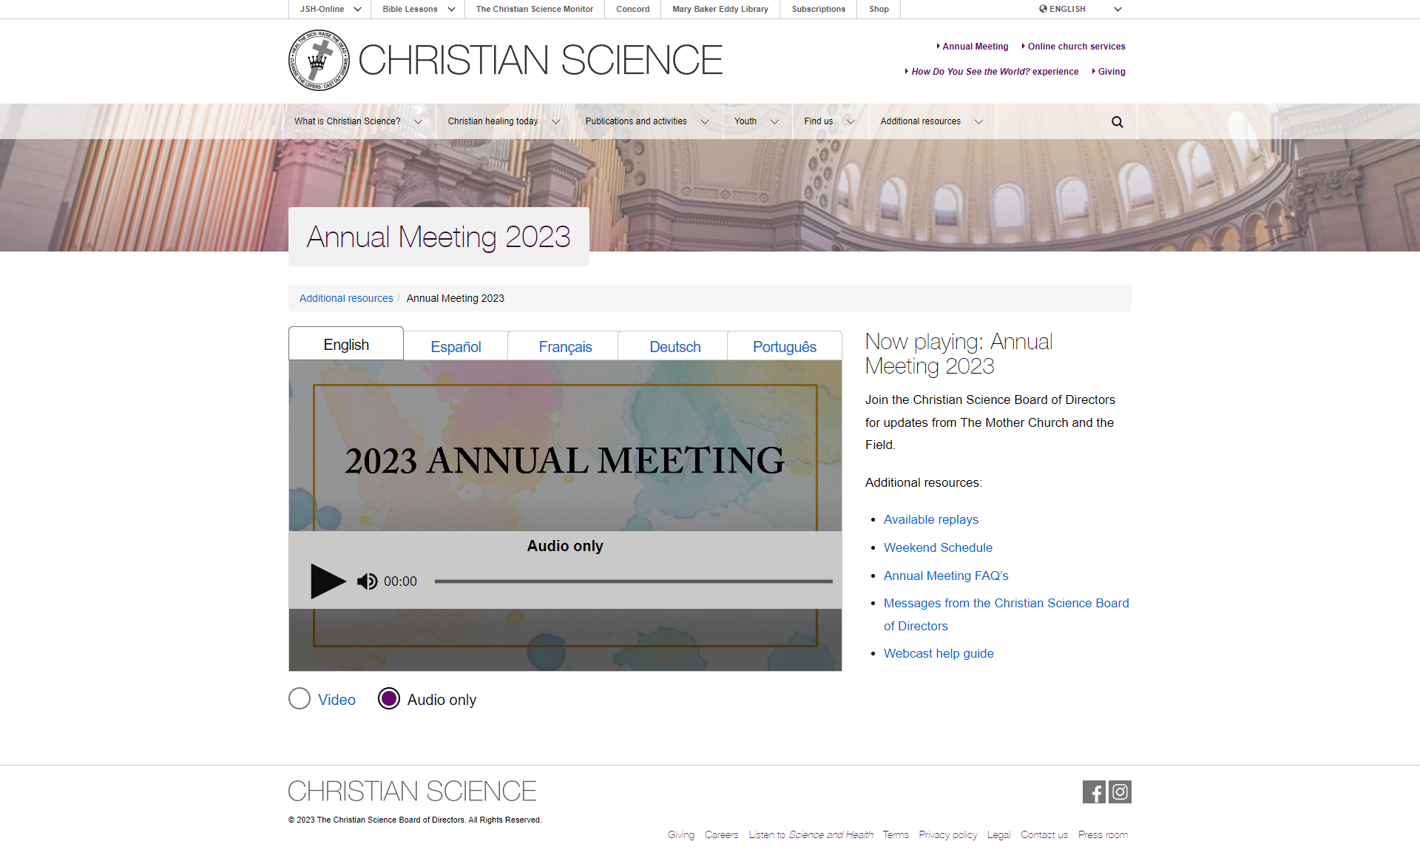This screenshot has width=1420, height=867.
Task: Open the Concord top bar link
Action: coord(633,9)
